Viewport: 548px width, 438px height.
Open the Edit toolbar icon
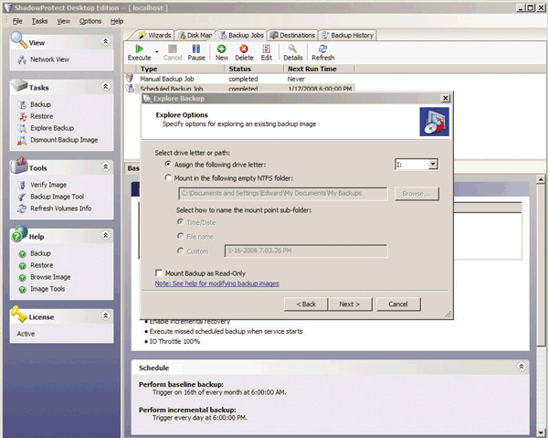[x=267, y=52]
